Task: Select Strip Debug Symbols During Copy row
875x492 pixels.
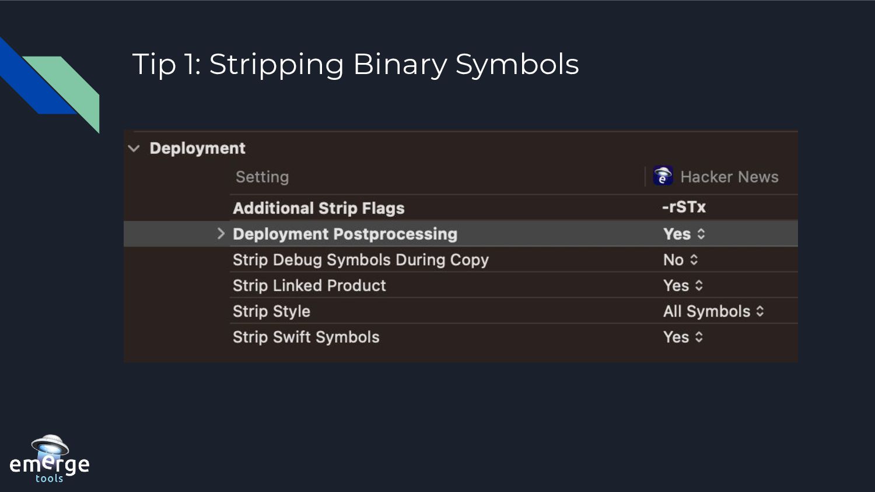Action: 360,260
